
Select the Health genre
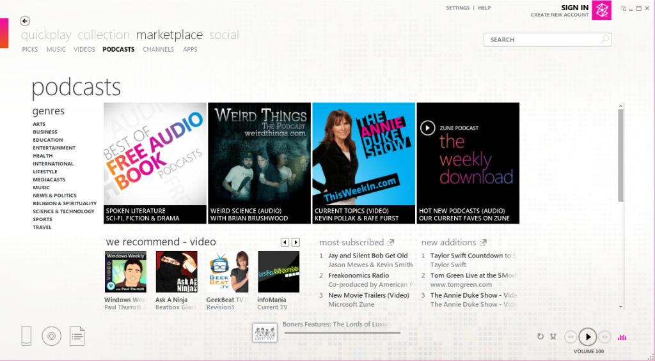point(43,156)
